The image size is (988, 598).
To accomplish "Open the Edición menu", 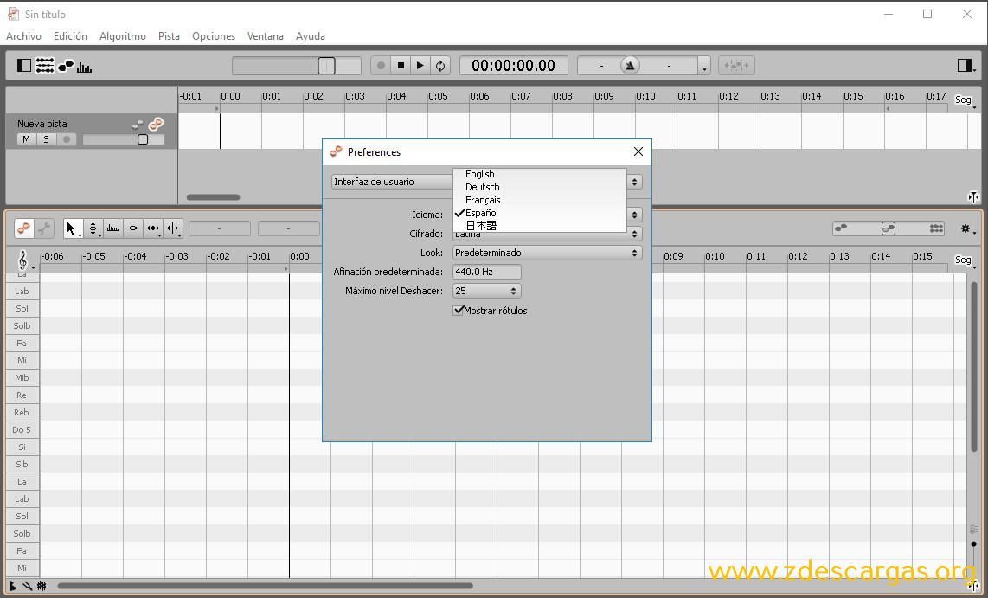I will click(x=71, y=36).
